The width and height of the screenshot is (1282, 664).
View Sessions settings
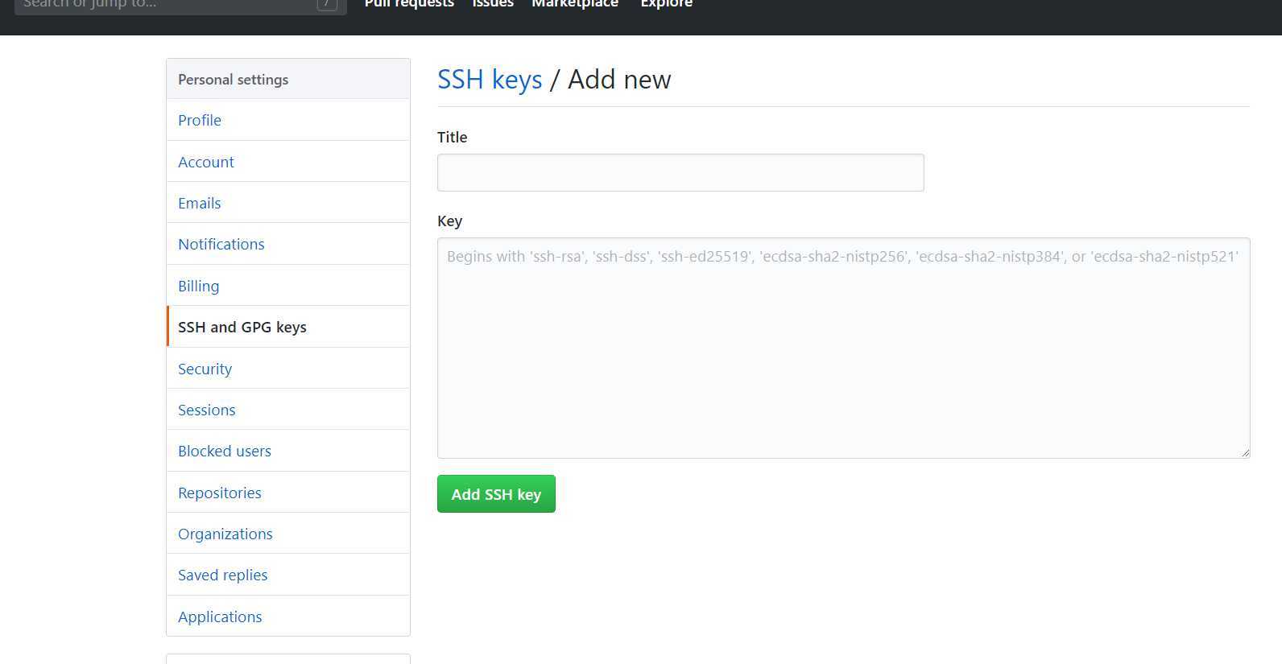tap(287, 410)
